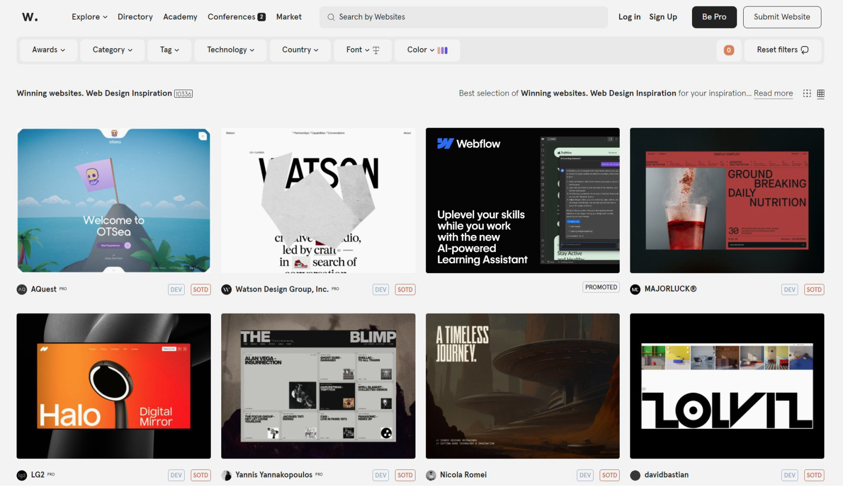843x494 pixels.
Task: Open A Timeless Journey thumbnail
Action: coord(522,386)
